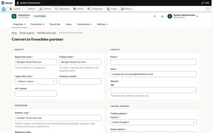Click the 'Convert to franchise partner' heading
This screenshot has width=213, height=133.
pyautogui.click(x=37, y=39)
